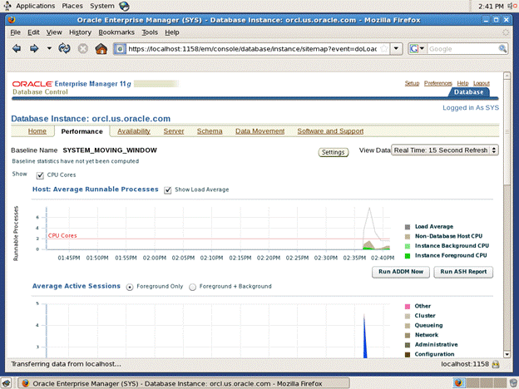Click the Administrative legend swatch
This screenshot has width=519, height=389.
point(408,345)
